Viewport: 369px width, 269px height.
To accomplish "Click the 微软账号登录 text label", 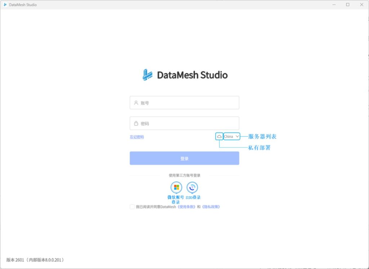I will (175, 199).
